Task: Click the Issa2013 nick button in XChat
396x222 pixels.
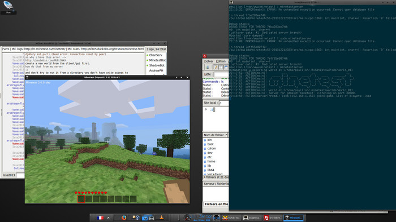Action: (8, 175)
